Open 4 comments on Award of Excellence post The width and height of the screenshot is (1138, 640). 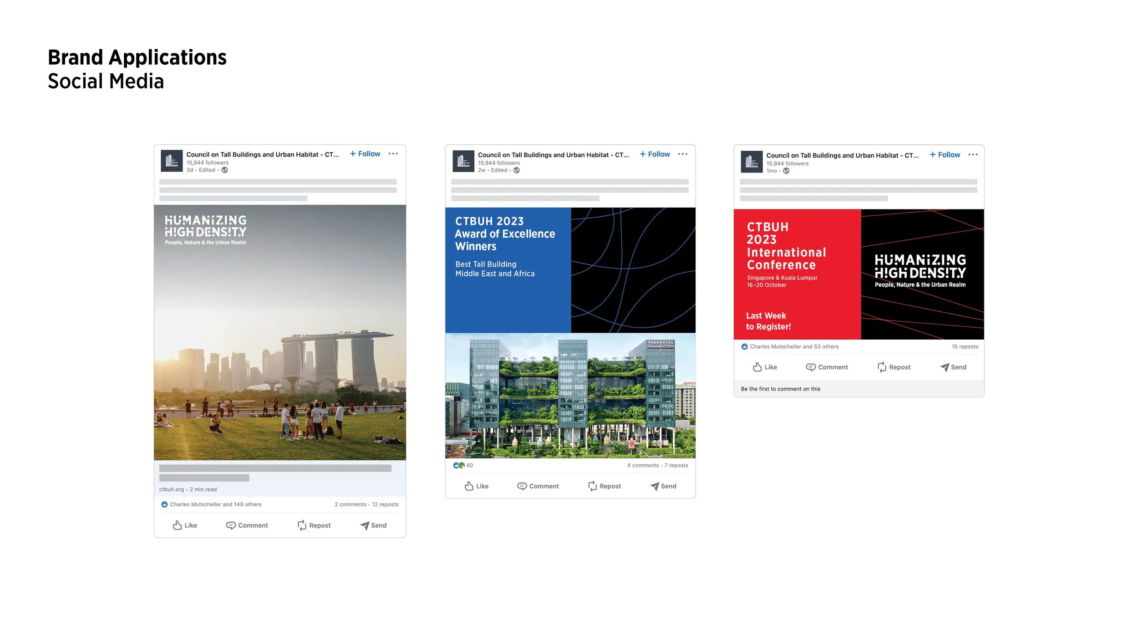coord(642,465)
